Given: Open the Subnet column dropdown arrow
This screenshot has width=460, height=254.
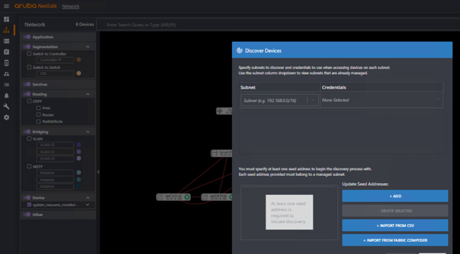Looking at the screenshot, I should (313, 100).
